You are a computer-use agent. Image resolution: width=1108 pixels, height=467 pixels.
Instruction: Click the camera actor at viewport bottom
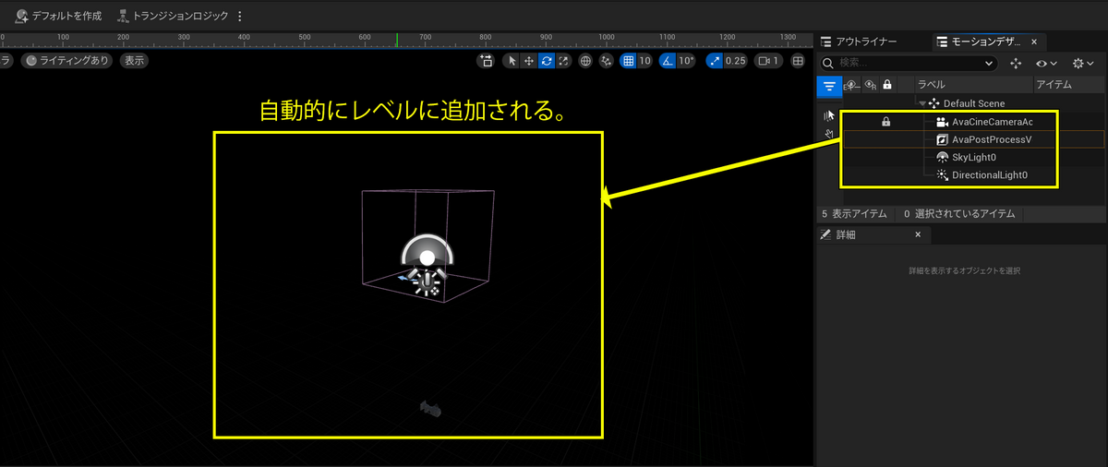pyautogui.click(x=429, y=408)
